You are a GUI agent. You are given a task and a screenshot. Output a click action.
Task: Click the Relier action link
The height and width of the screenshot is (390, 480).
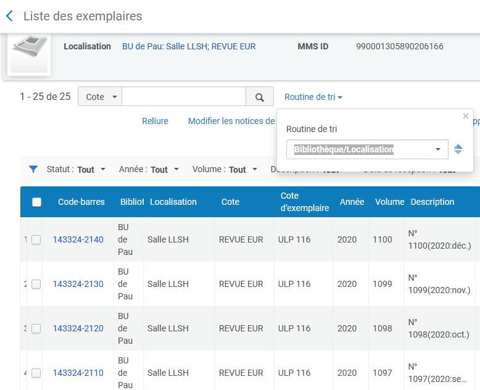[x=155, y=121]
